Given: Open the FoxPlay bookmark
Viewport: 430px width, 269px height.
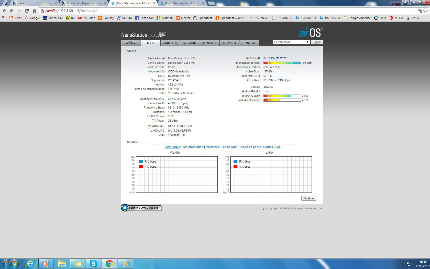Looking at the screenshot, I should click(106, 18).
